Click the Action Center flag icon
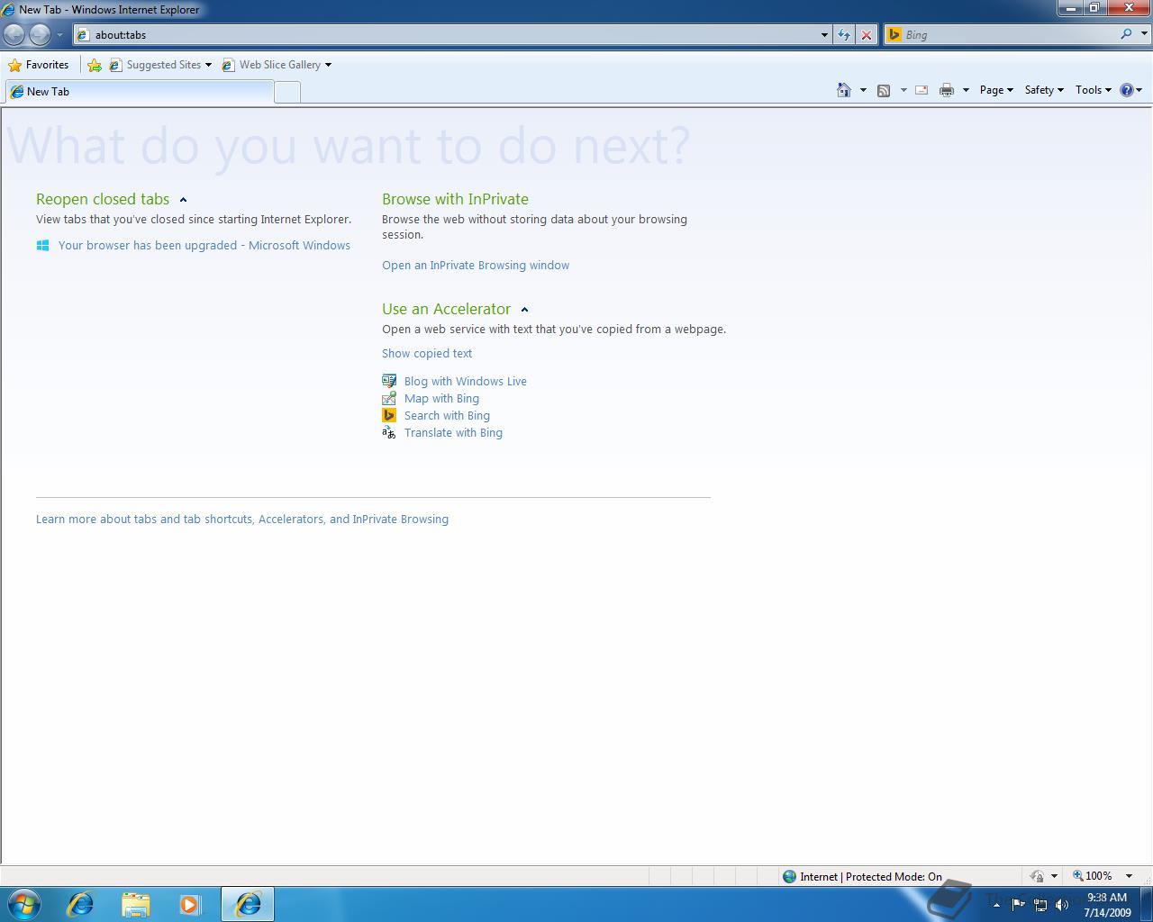Screen dimensions: 1153x922 (x=1018, y=905)
